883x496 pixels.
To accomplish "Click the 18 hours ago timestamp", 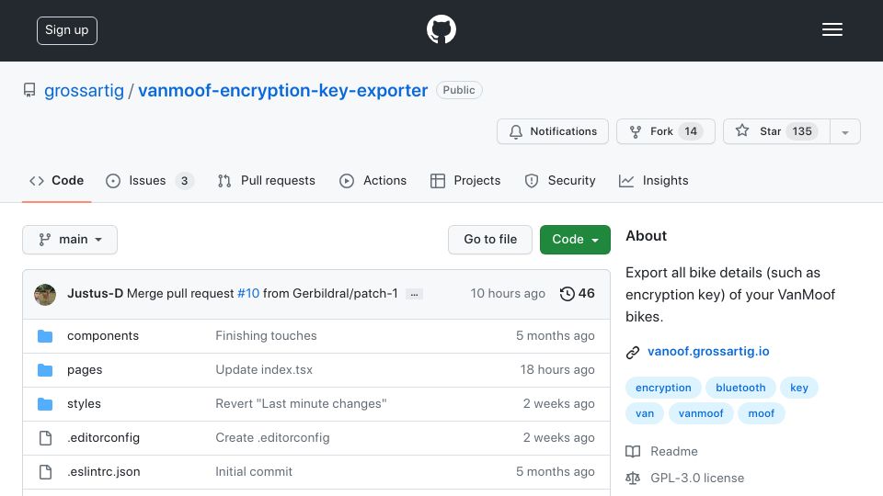I will 557,370.
